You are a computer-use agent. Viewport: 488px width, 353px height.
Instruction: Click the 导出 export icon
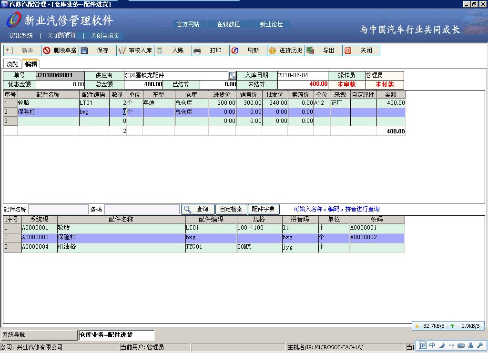point(310,50)
